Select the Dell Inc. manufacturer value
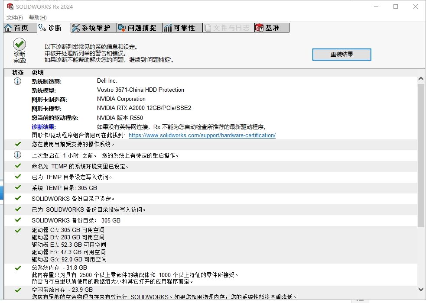 pos(107,81)
